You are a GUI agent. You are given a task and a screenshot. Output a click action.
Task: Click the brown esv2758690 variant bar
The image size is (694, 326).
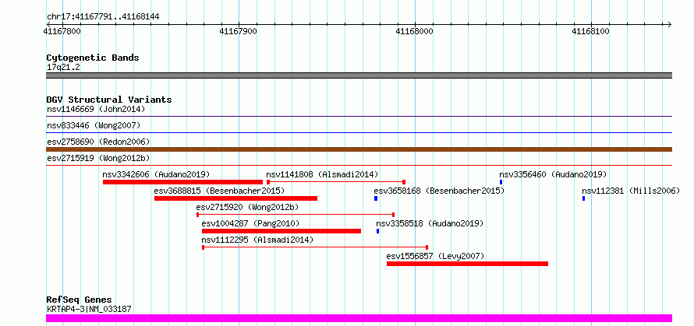[359, 149]
